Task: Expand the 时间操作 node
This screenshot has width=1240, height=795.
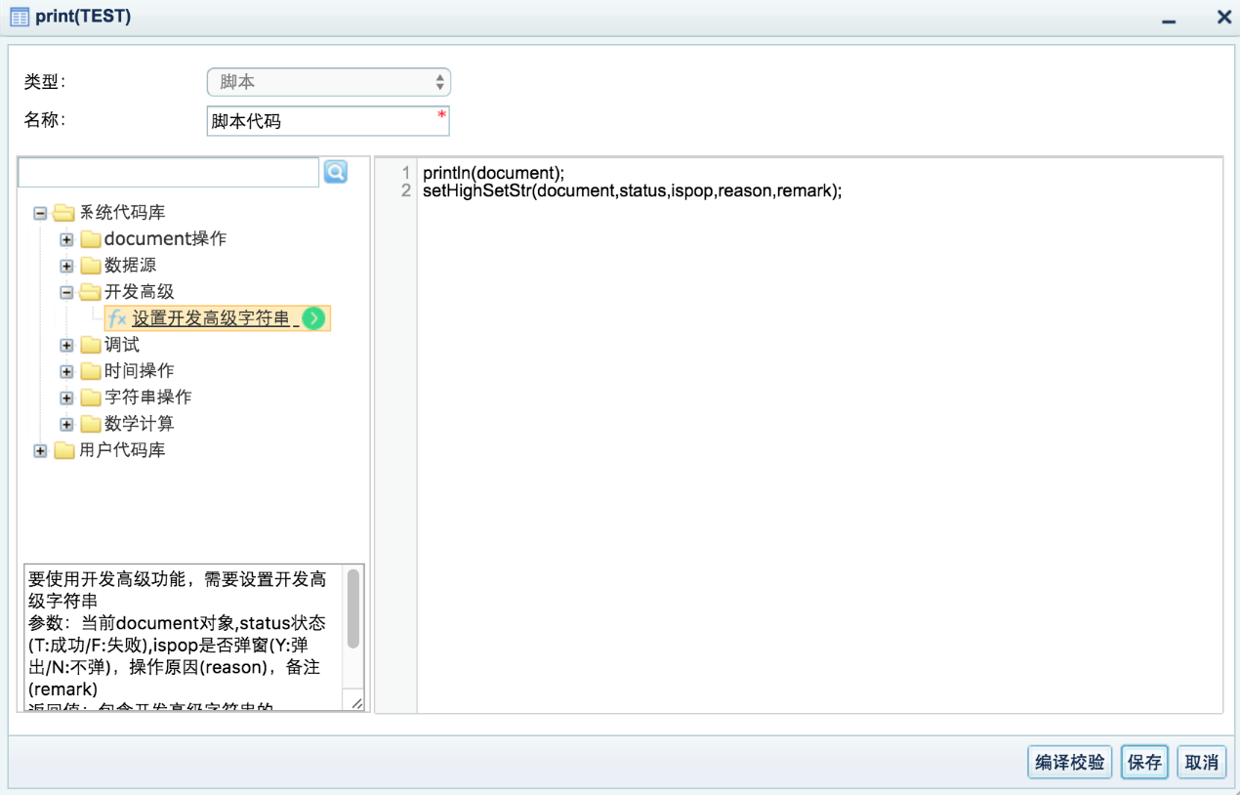Action: [x=66, y=371]
